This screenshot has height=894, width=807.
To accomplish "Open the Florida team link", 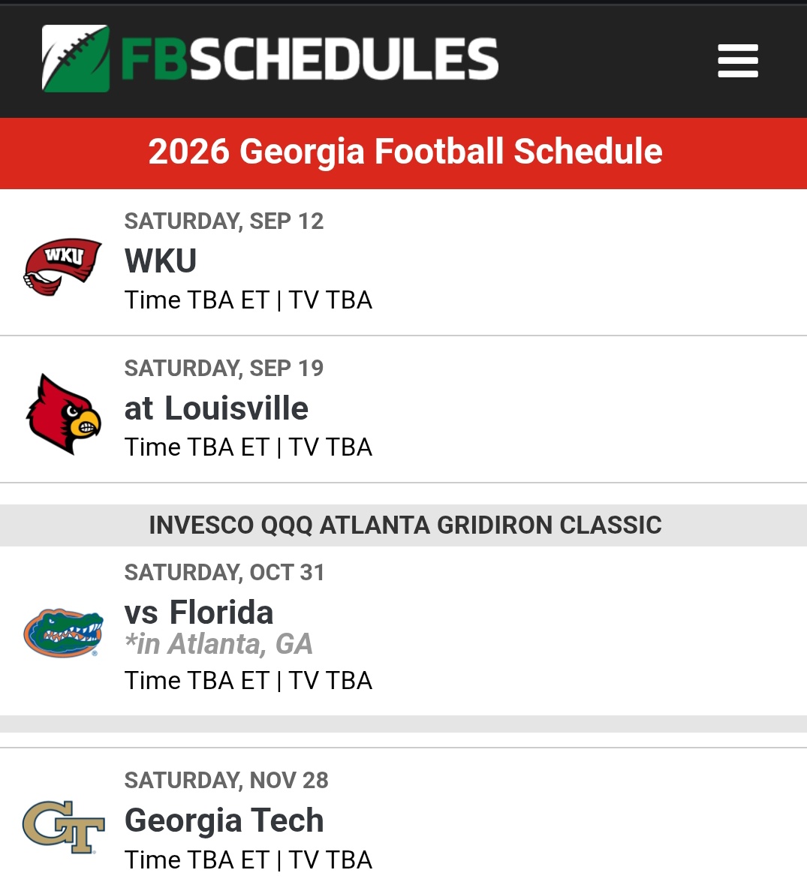I will tap(221, 613).
